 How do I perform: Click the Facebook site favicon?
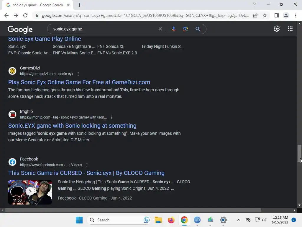pos(12,162)
